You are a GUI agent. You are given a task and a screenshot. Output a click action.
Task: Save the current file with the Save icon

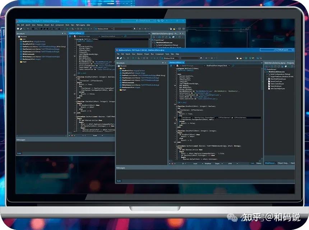[124, 58]
